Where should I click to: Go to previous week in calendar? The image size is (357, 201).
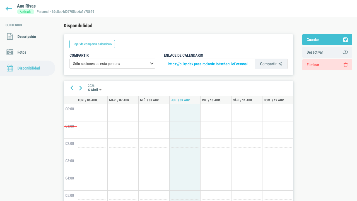72,88
